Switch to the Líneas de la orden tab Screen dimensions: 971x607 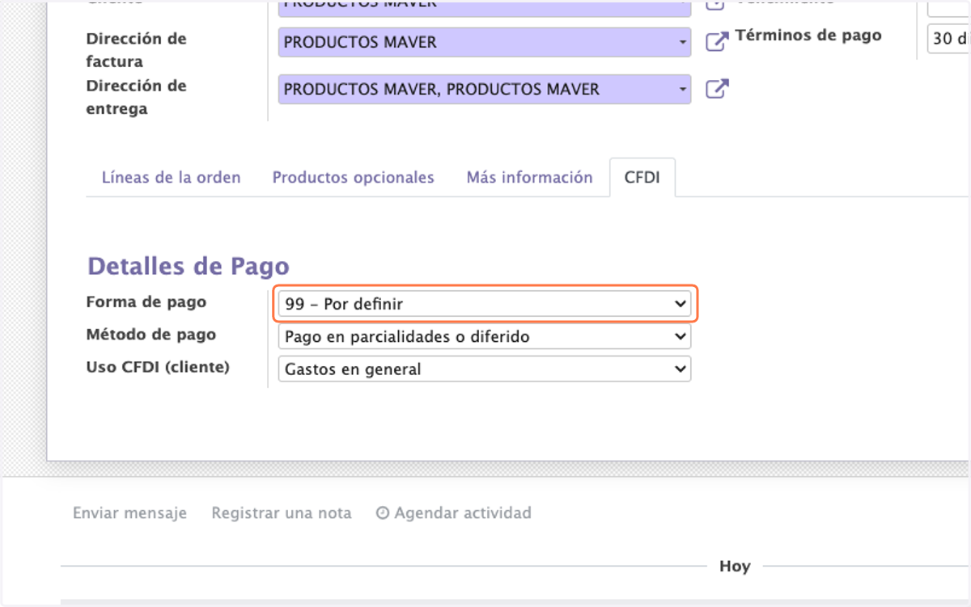(x=172, y=178)
